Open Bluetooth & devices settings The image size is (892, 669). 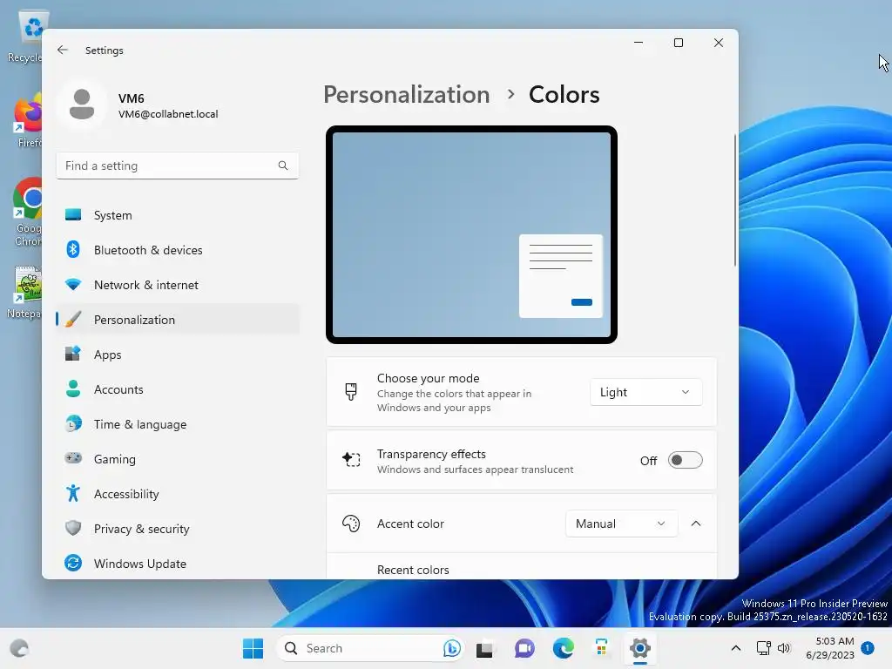178,250
